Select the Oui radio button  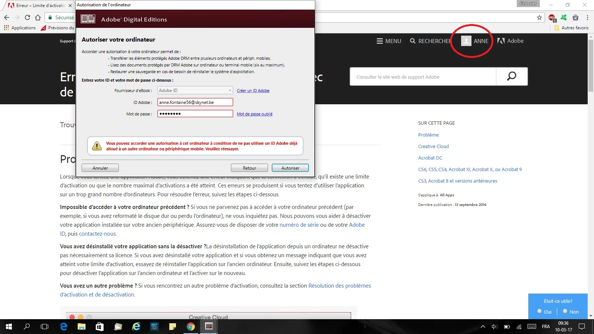click(x=539, y=311)
